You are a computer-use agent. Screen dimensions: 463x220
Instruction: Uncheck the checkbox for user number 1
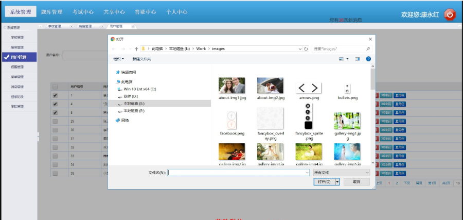click(x=55, y=95)
